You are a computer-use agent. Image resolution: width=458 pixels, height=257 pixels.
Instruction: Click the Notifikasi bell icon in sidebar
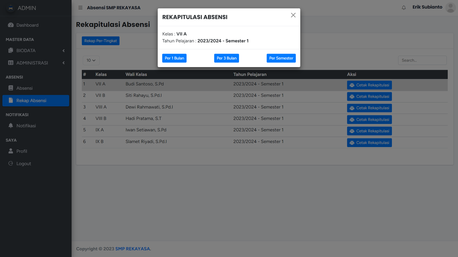point(11,126)
